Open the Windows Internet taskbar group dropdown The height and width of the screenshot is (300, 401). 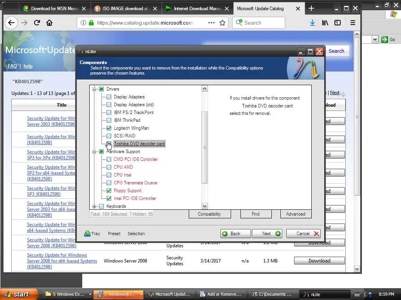tap(141, 294)
